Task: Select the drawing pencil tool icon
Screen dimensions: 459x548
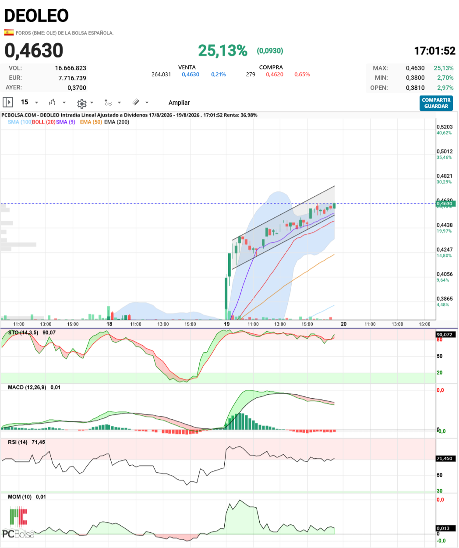Action: tap(136, 102)
